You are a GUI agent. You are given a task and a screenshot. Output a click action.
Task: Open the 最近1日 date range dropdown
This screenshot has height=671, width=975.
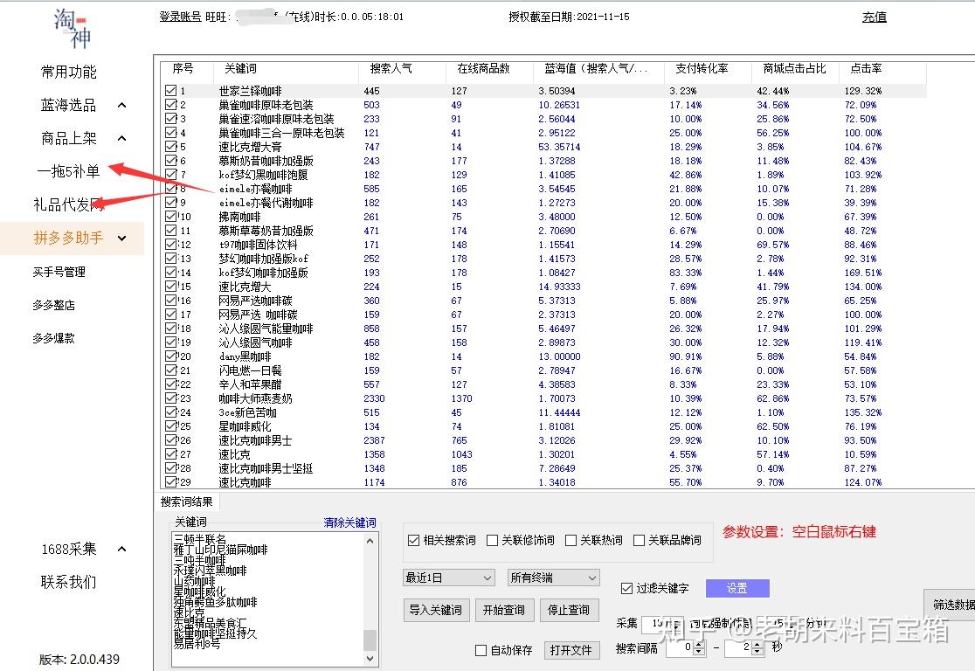click(x=449, y=578)
